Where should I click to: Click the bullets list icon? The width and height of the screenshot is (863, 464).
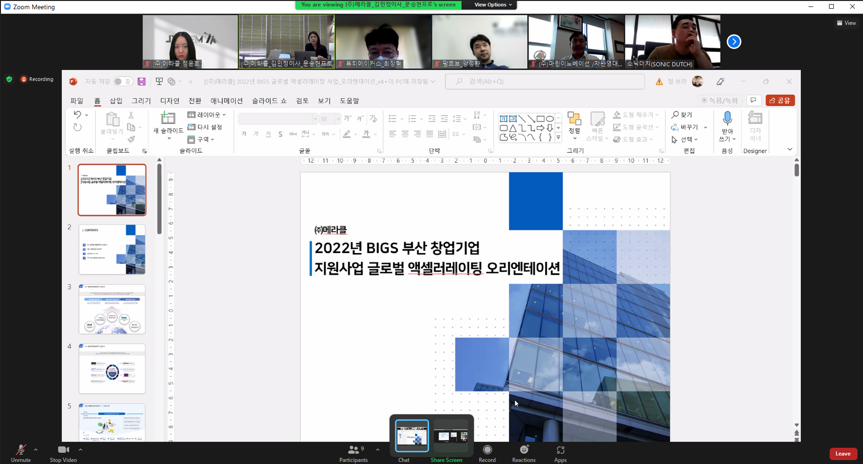(x=393, y=119)
